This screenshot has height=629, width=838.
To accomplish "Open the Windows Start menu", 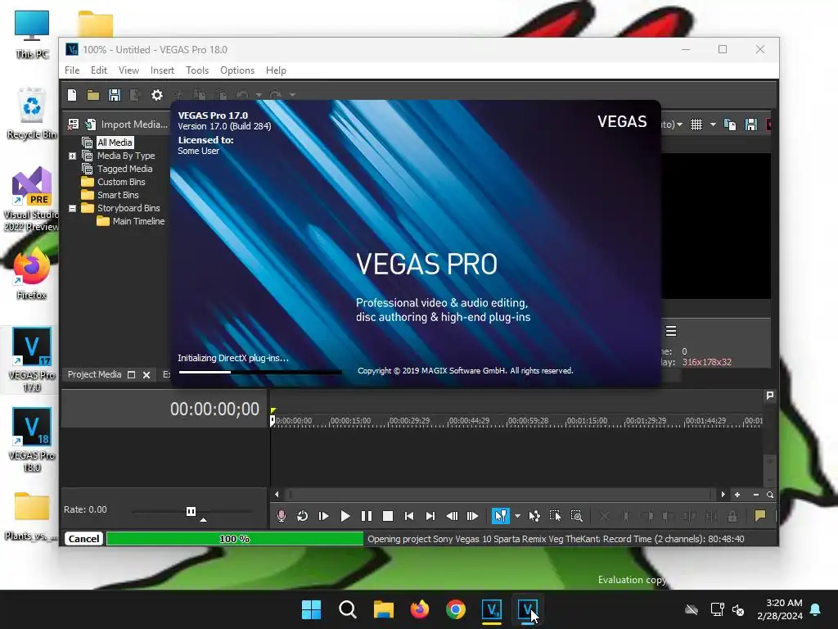I will pyautogui.click(x=312, y=609).
